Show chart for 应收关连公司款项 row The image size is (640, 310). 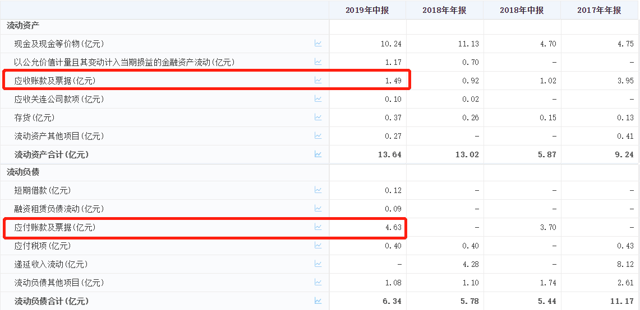[318, 98]
